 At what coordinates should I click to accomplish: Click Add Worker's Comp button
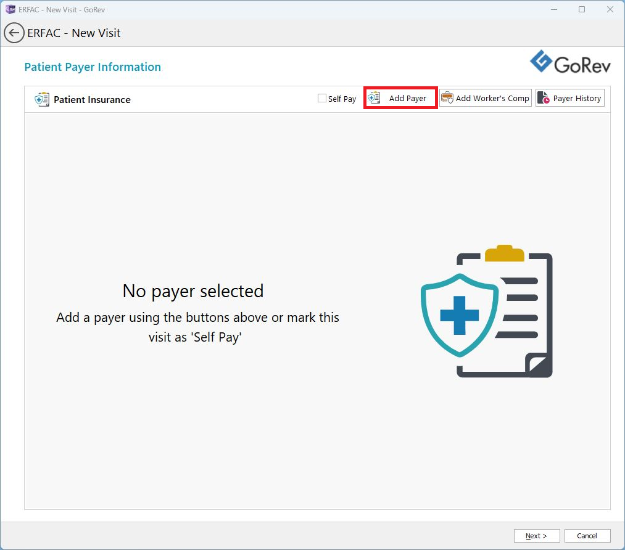[x=486, y=98]
